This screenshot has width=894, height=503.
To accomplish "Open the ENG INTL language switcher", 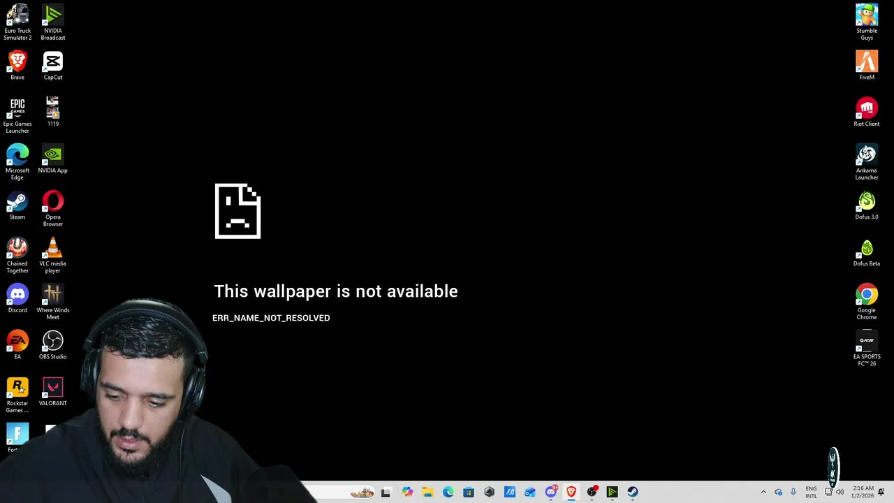I will (811, 492).
